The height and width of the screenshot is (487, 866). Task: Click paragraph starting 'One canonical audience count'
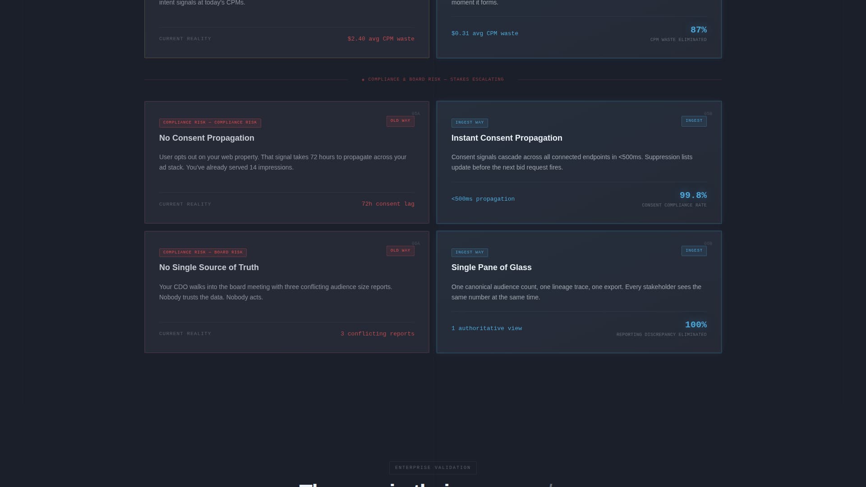tap(576, 292)
